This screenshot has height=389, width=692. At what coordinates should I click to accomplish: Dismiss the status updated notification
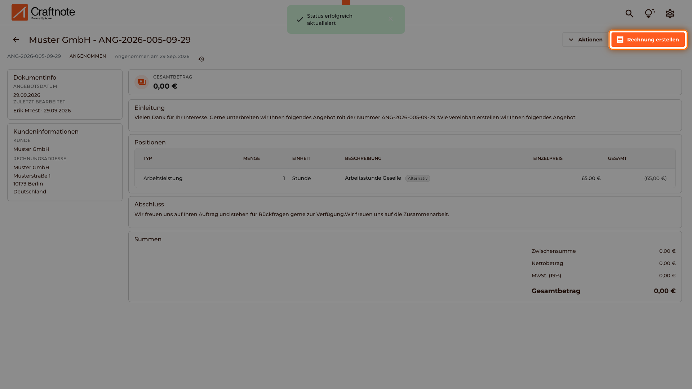[x=390, y=19]
